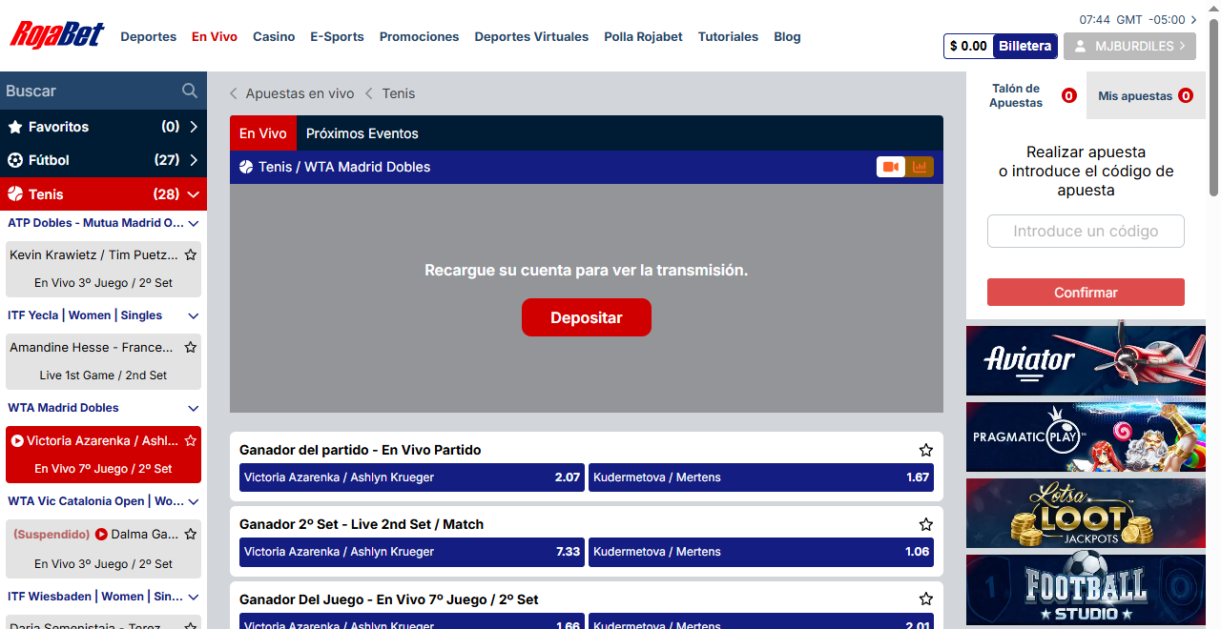
Task: Open the E-Sports menu
Action: (337, 36)
